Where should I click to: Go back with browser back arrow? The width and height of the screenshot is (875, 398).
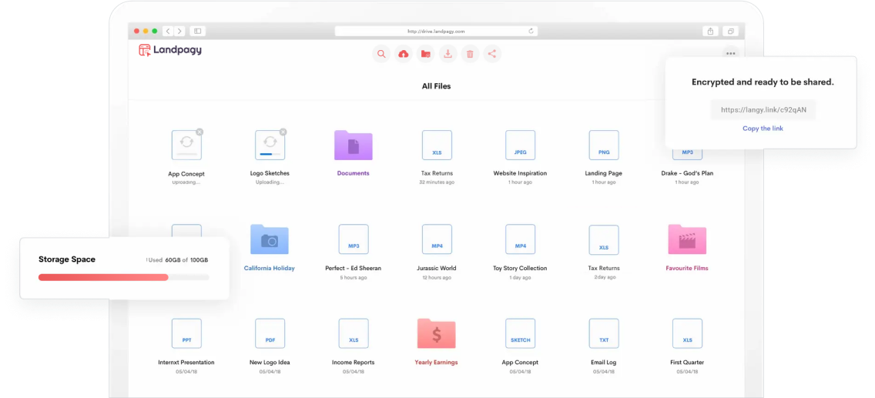[168, 32]
